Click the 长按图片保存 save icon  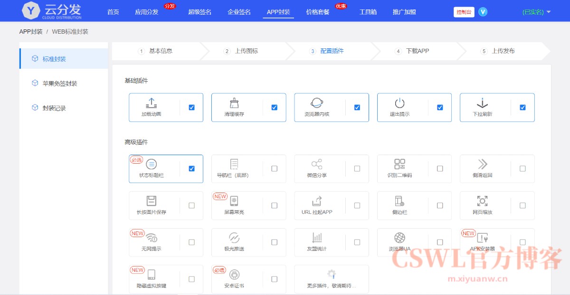[x=152, y=201]
